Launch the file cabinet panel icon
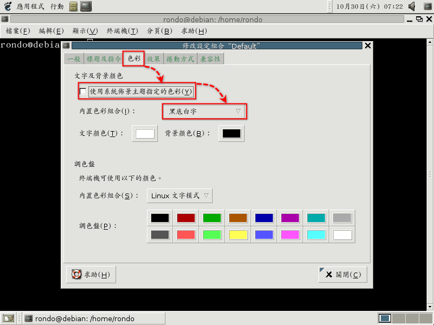 pyautogui.click(x=73, y=6)
